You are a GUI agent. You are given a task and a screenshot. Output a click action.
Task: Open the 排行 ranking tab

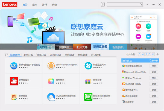(x=45, y=5)
